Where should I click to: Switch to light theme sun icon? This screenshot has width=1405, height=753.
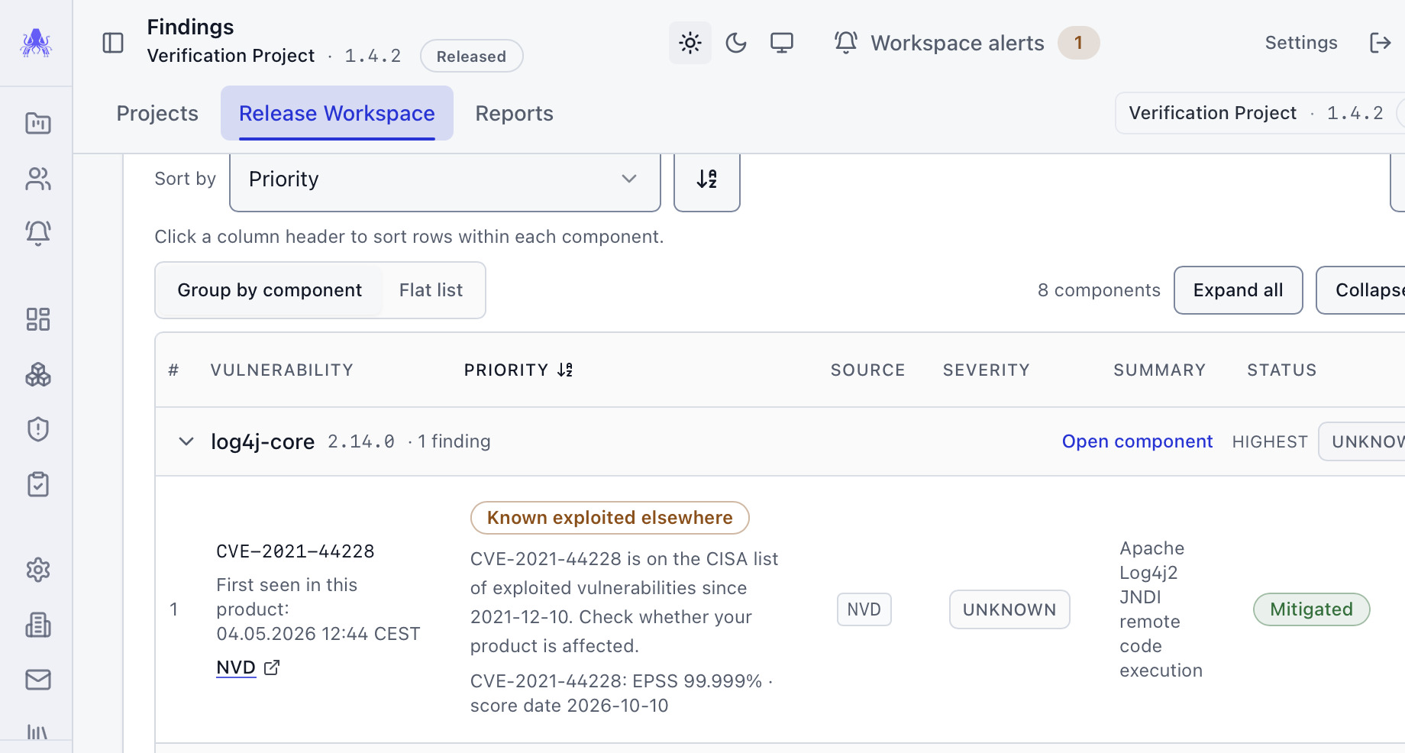tap(690, 43)
